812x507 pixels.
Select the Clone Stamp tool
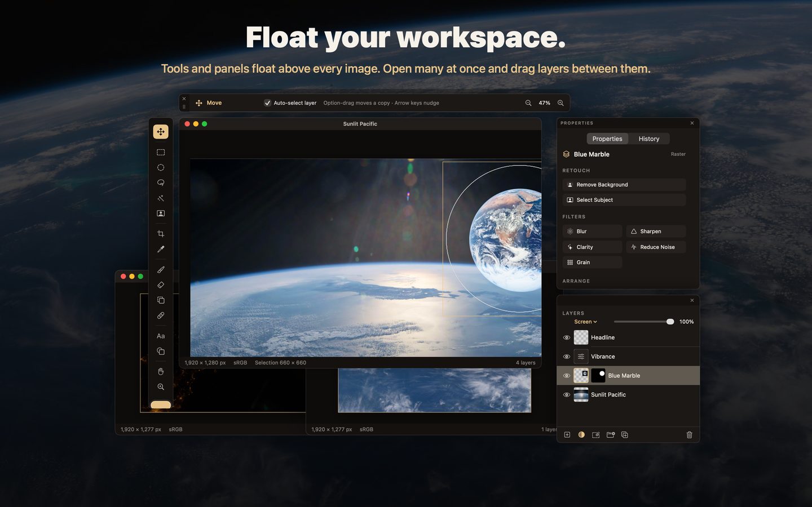coord(161,300)
